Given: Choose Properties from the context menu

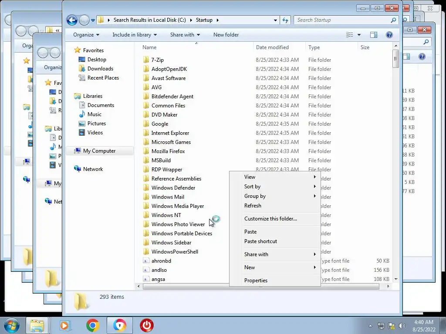Looking at the screenshot, I should pos(275,281).
